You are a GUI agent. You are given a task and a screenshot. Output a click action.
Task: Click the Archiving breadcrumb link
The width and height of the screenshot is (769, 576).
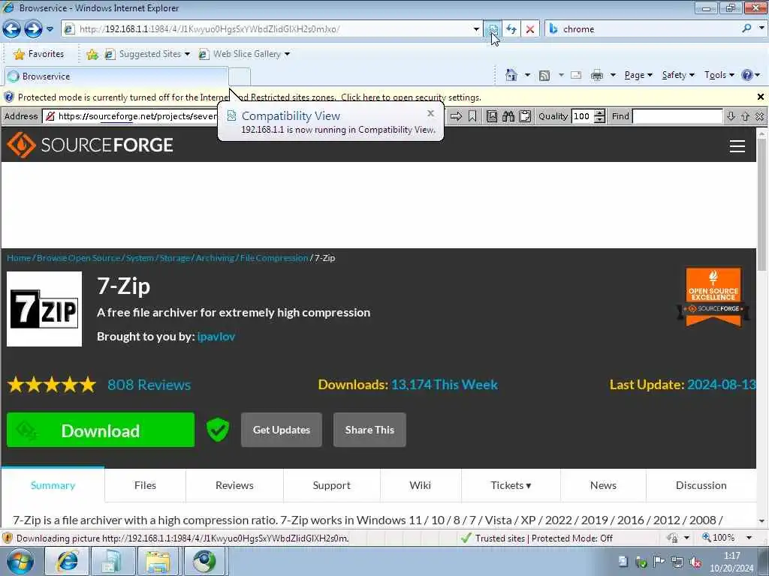[x=215, y=258]
